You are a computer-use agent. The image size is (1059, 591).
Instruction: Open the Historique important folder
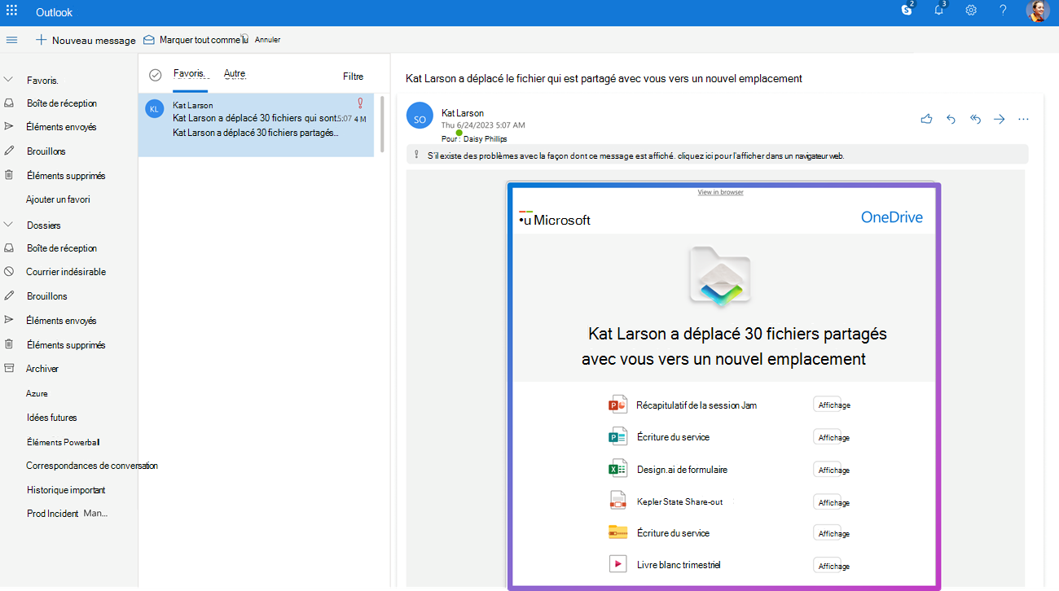pyautogui.click(x=66, y=490)
